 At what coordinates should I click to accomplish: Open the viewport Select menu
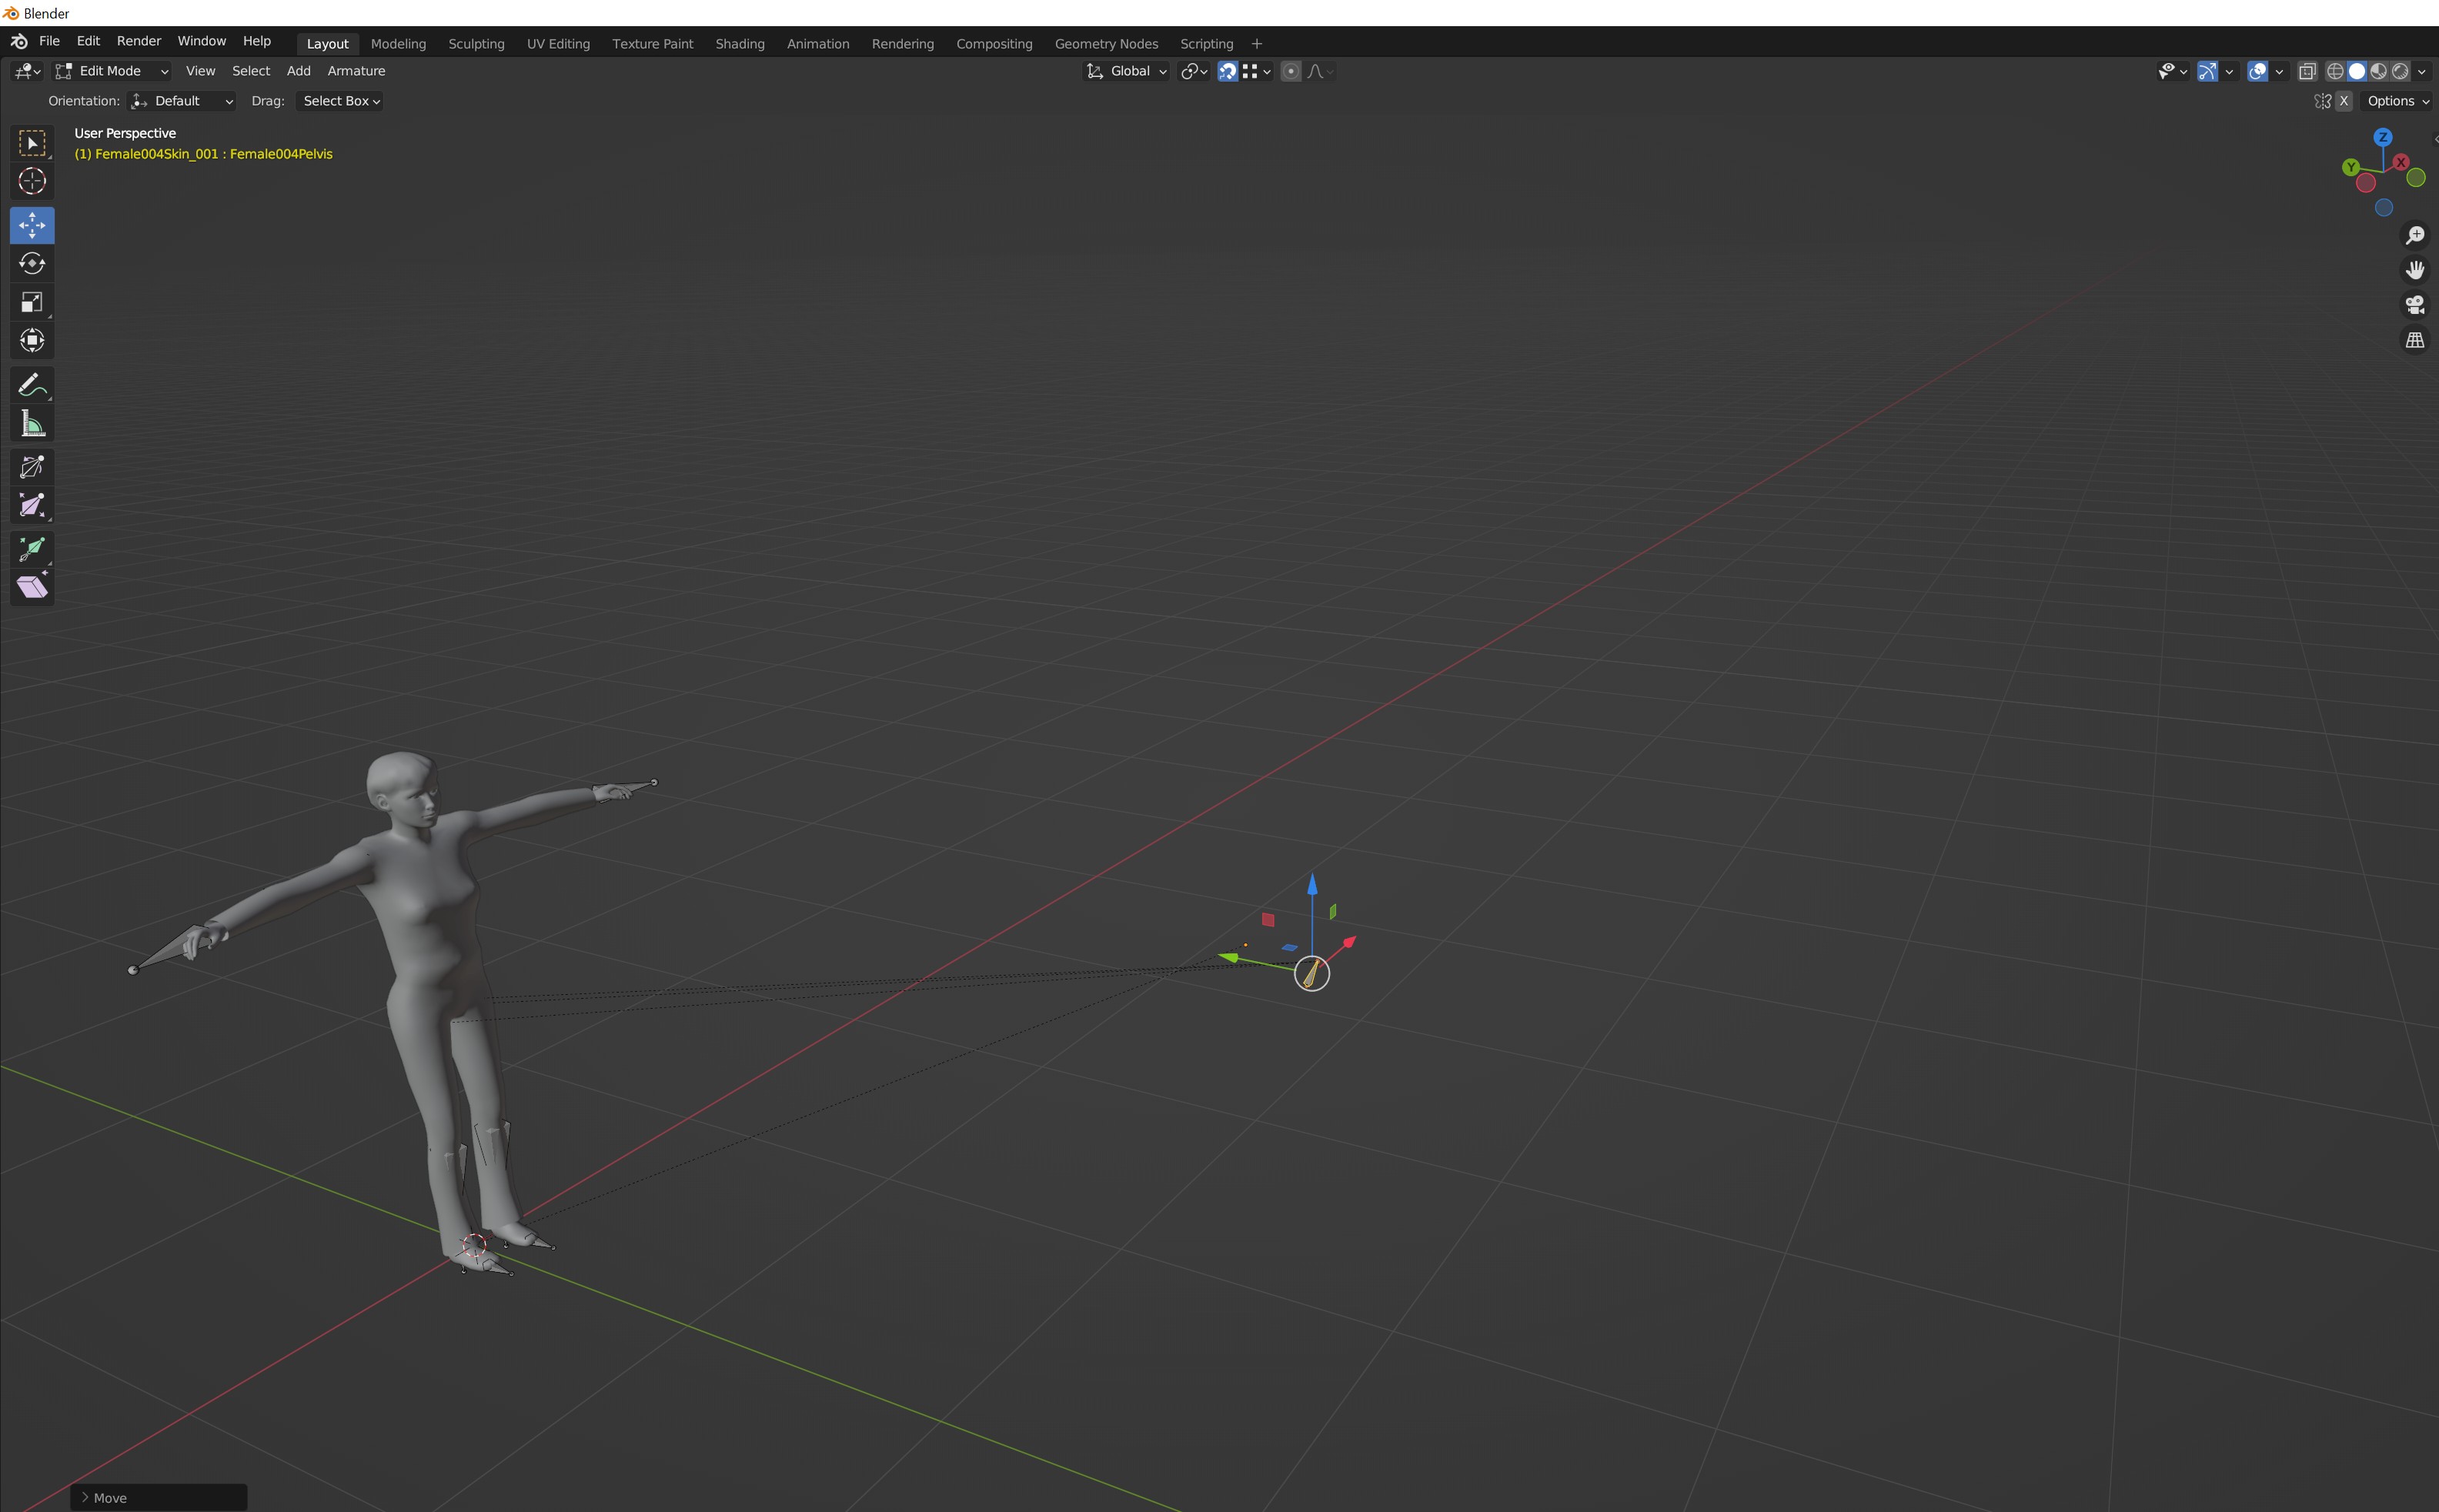[x=251, y=71]
